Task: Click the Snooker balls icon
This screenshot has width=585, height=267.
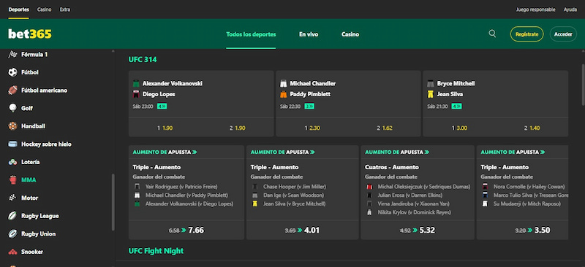Action: click(x=12, y=252)
